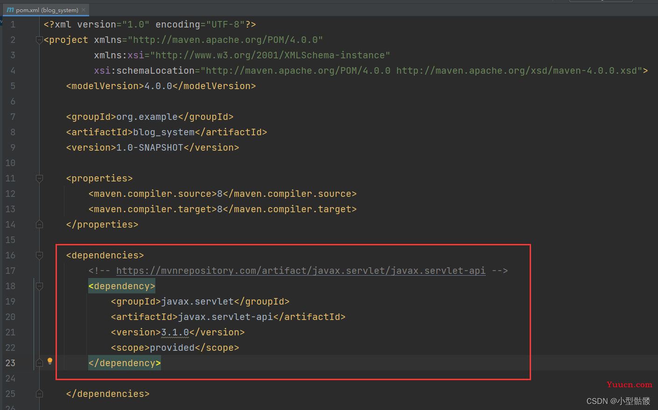This screenshot has height=410, width=658.
Task: Switch to the pom.xml (blog_system) tab
Action: tap(47, 10)
